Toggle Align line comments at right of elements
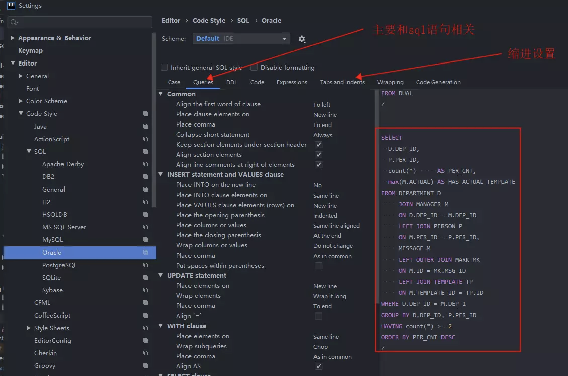The width and height of the screenshot is (568, 376). tap(319, 165)
